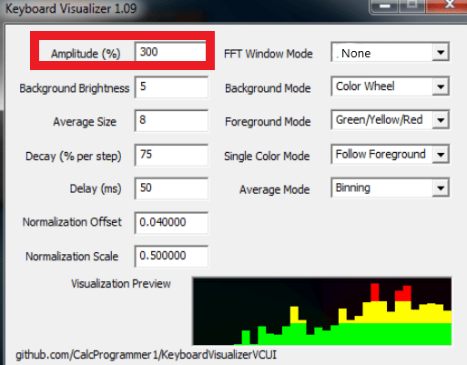Expand the Background Mode dropdown arrow
This screenshot has width=467, height=365.
coord(441,87)
